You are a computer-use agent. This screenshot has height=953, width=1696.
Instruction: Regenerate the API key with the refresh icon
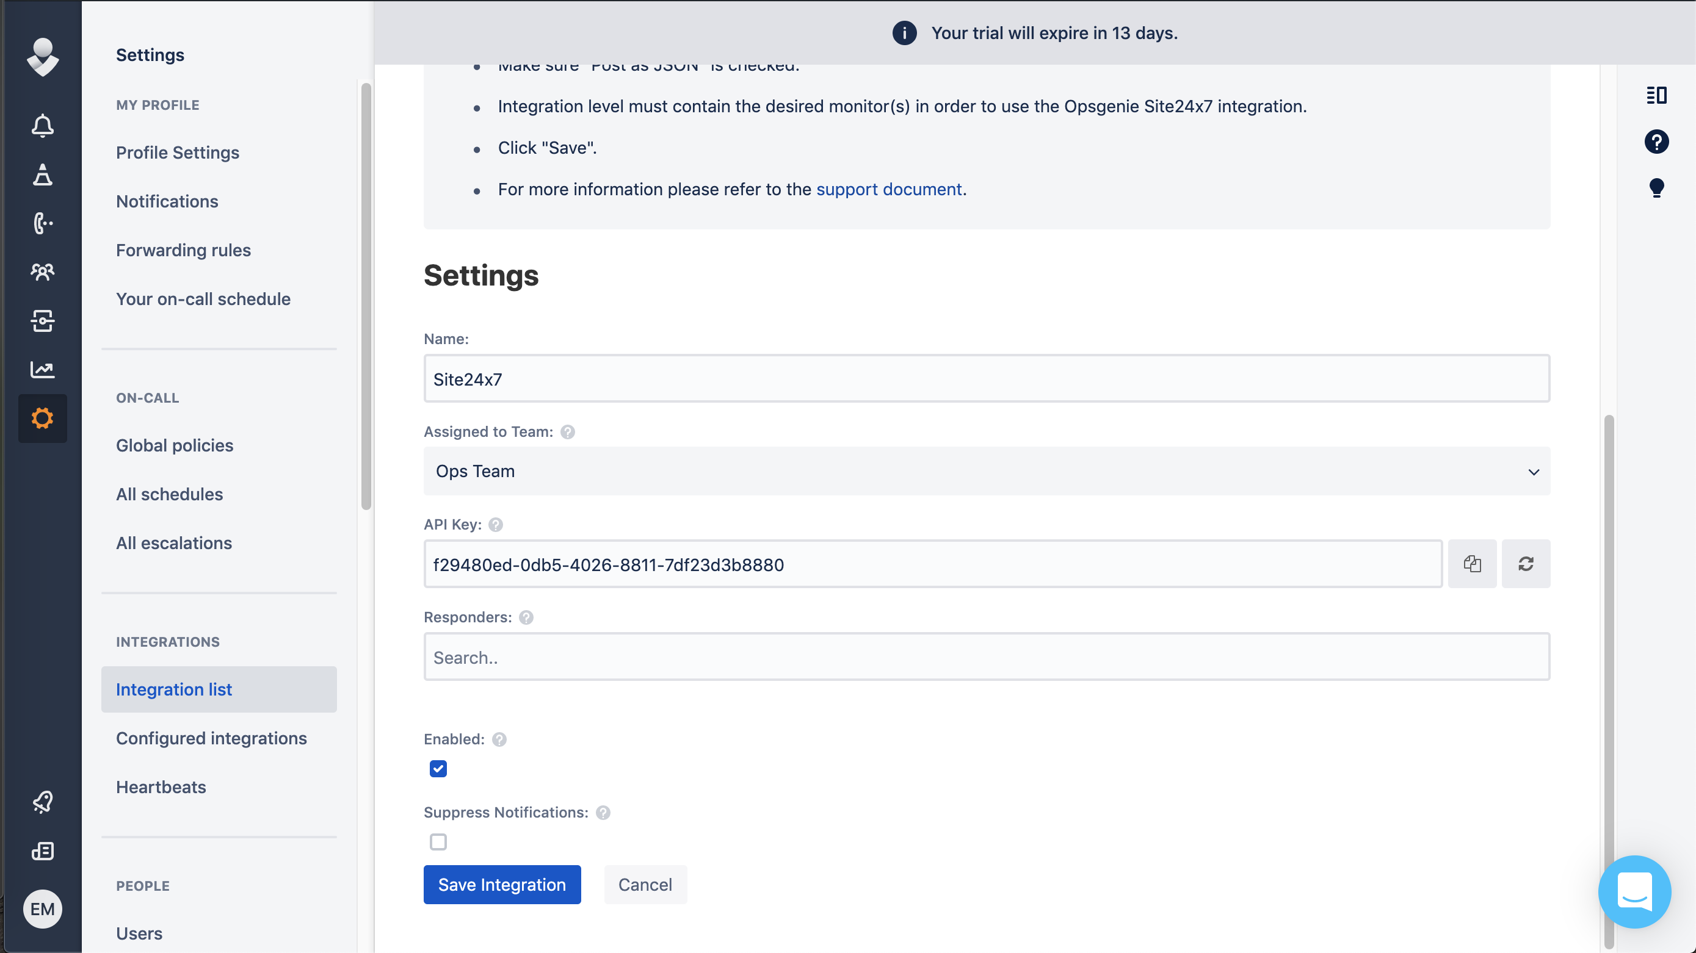click(x=1526, y=564)
